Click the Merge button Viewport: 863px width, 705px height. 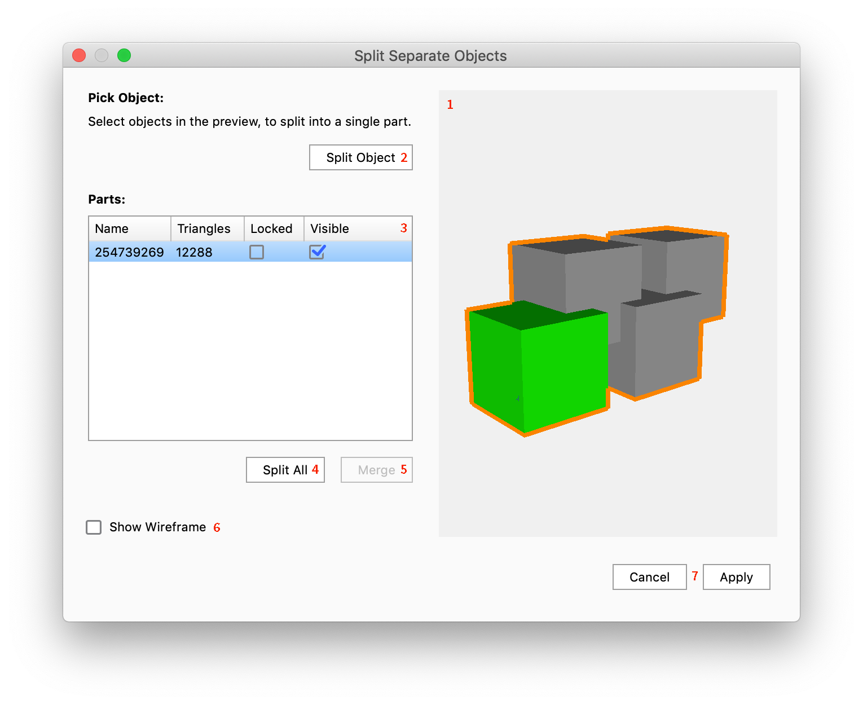[376, 470]
